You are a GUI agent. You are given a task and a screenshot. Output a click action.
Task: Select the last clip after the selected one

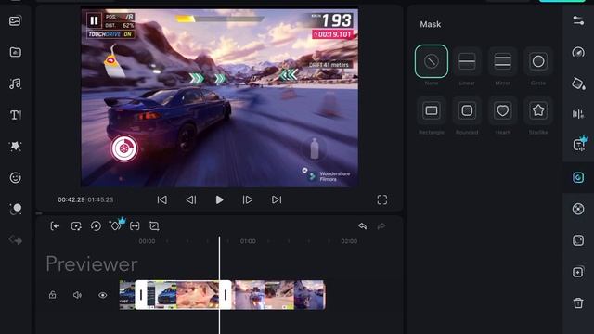coord(278,295)
